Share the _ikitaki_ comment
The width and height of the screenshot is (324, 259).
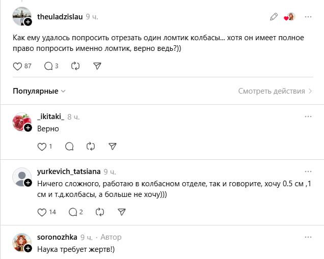click(x=113, y=147)
